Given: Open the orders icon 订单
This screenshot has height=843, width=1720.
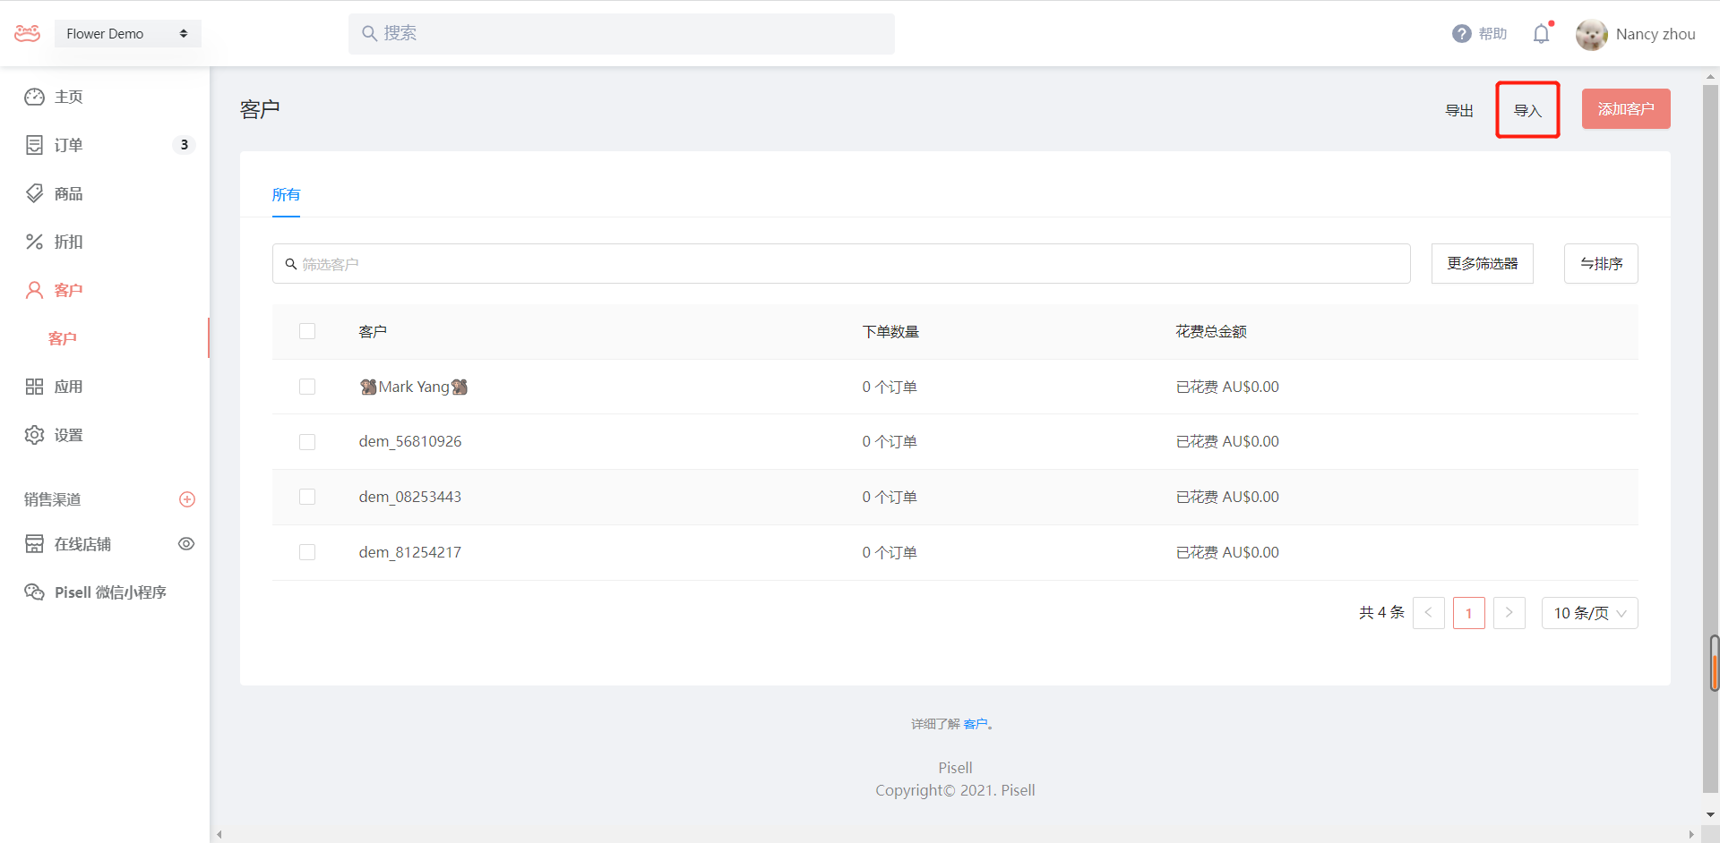Looking at the screenshot, I should [x=34, y=145].
